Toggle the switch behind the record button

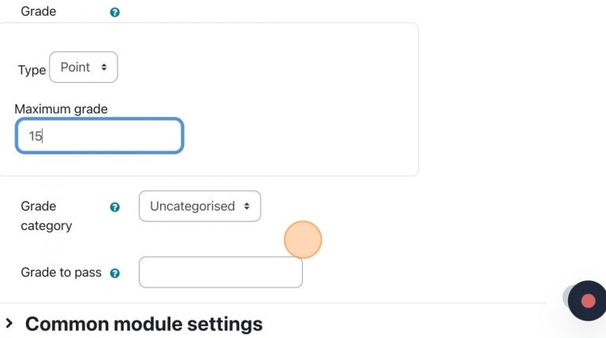(x=566, y=297)
